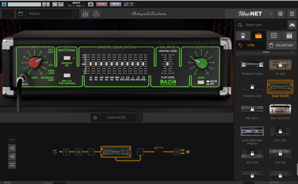Viewport: 298px width, 184px height.
Task: Toggle the Mute On output switch
Action: coord(201,82)
